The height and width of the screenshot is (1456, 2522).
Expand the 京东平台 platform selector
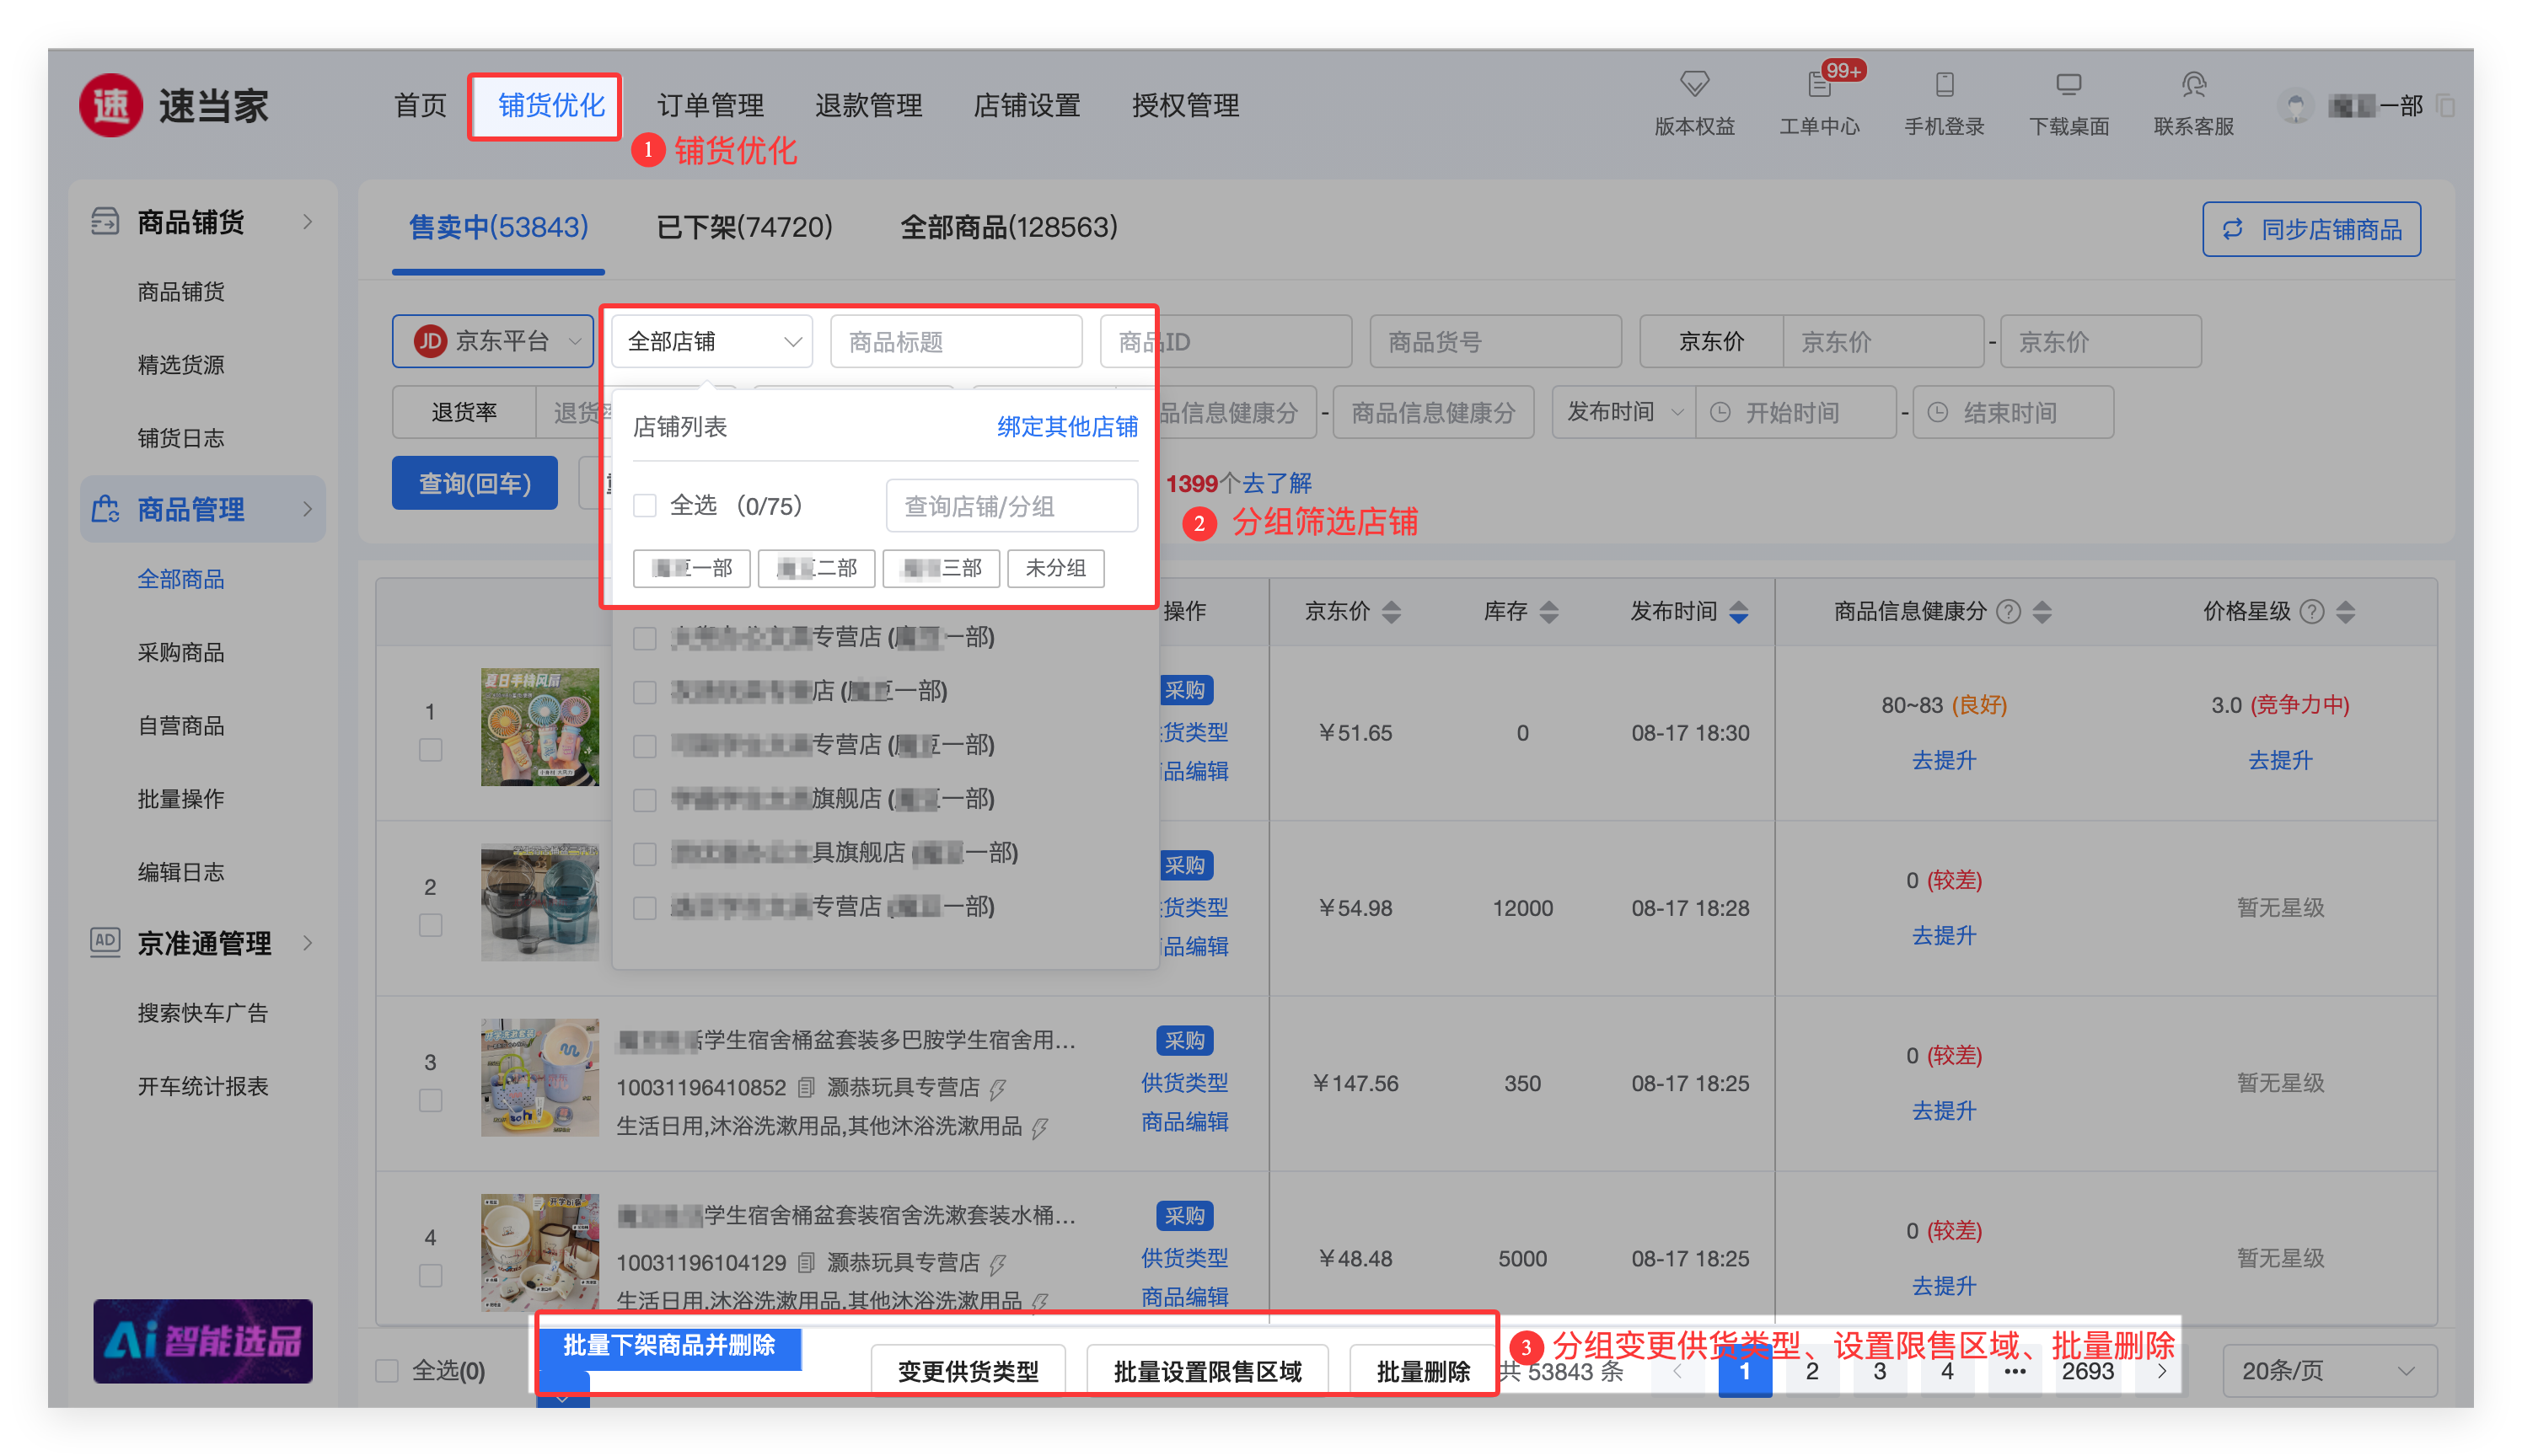click(x=493, y=342)
